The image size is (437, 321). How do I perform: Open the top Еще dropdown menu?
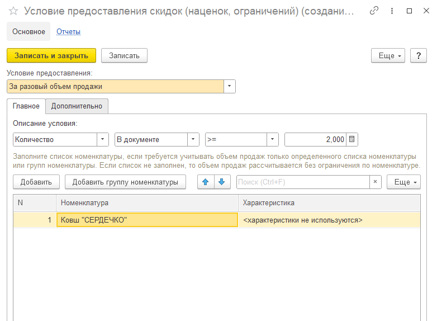click(x=388, y=55)
